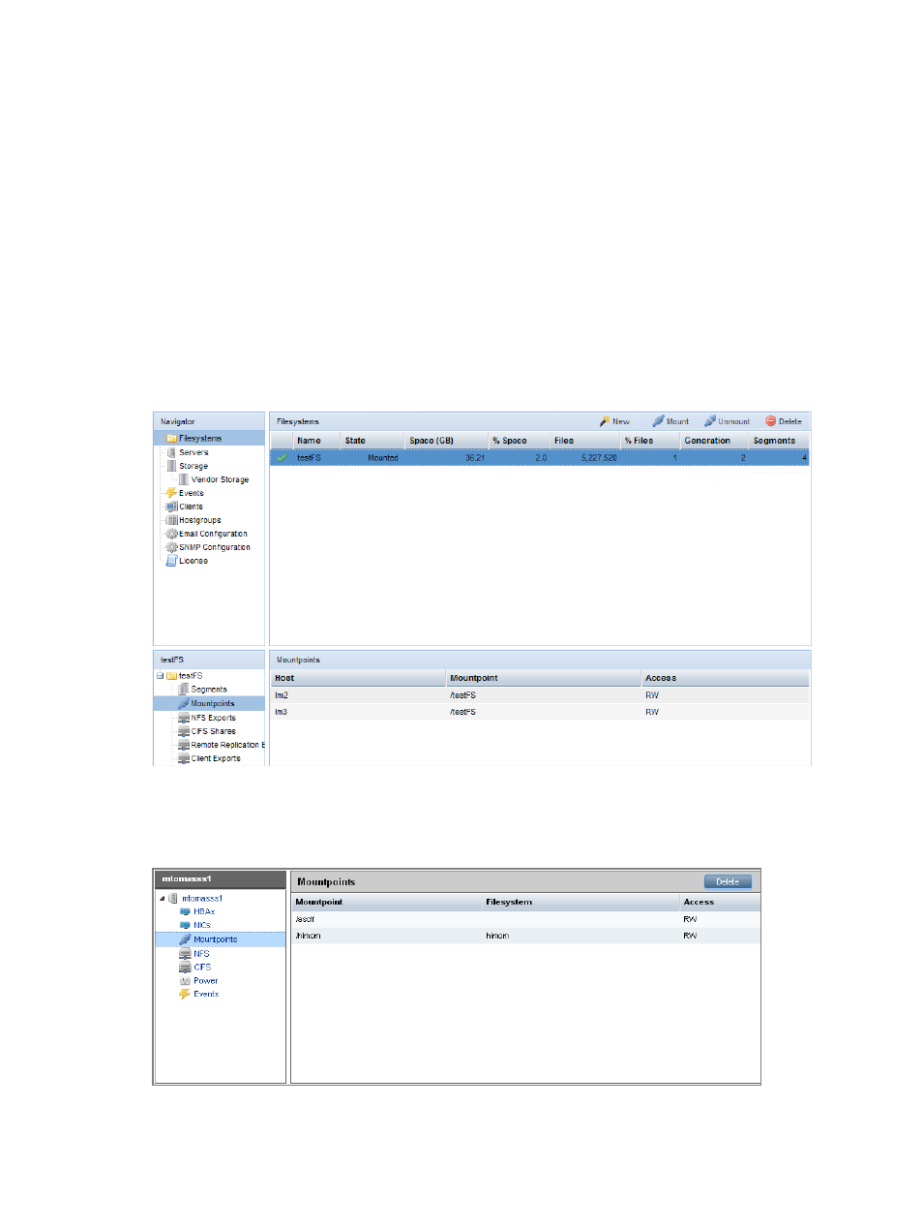923x1230 pixels.
Task: Select Events lightning icon under mtomasss1
Action: pyautogui.click(x=185, y=994)
